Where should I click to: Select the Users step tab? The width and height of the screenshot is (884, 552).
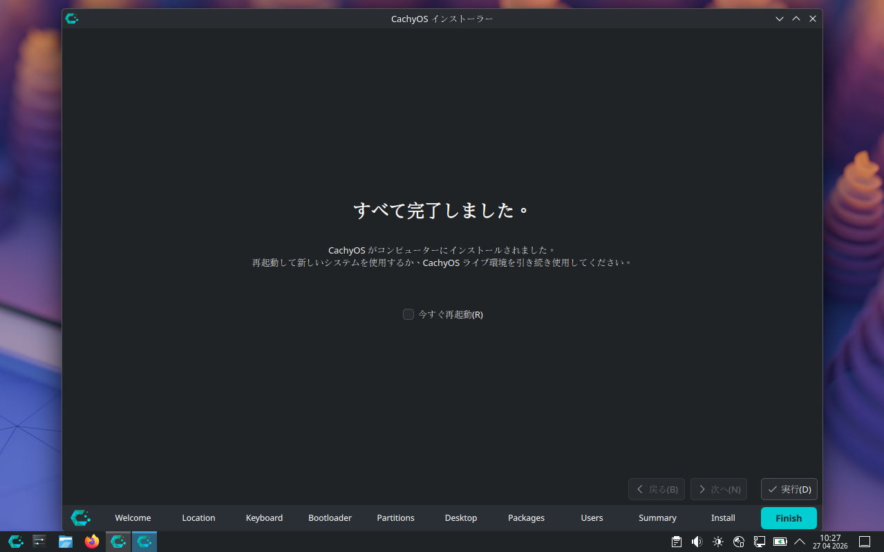pos(592,518)
